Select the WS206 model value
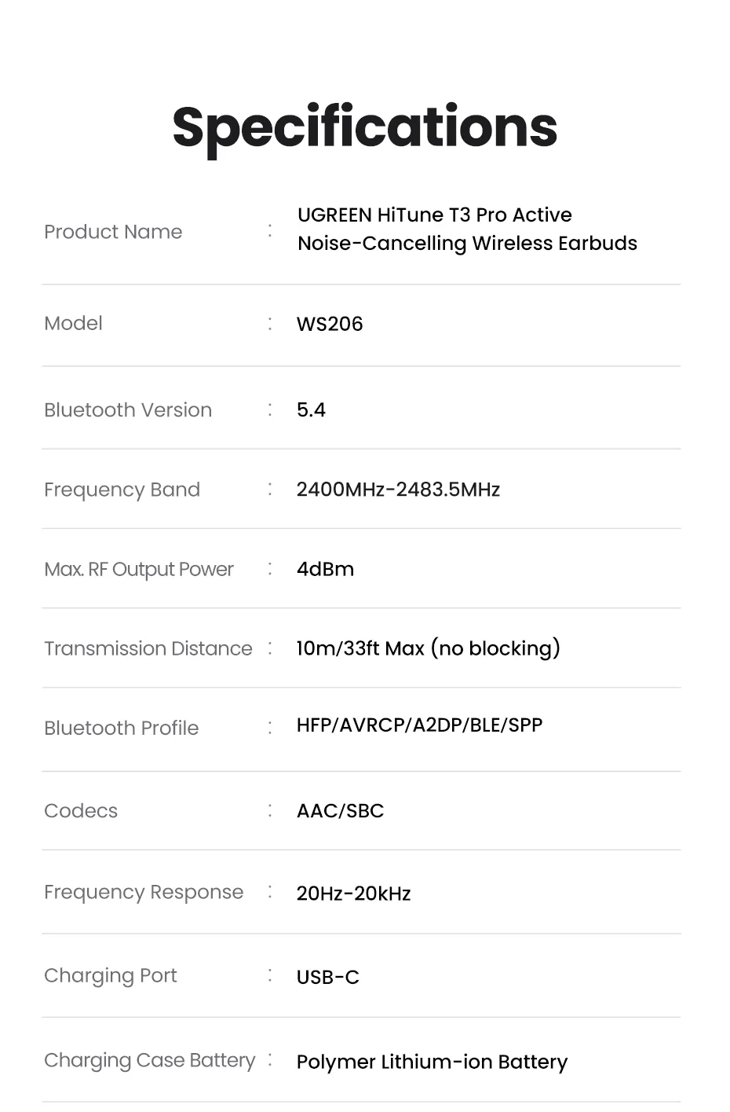Viewport: 730px width, 1112px height. point(330,324)
